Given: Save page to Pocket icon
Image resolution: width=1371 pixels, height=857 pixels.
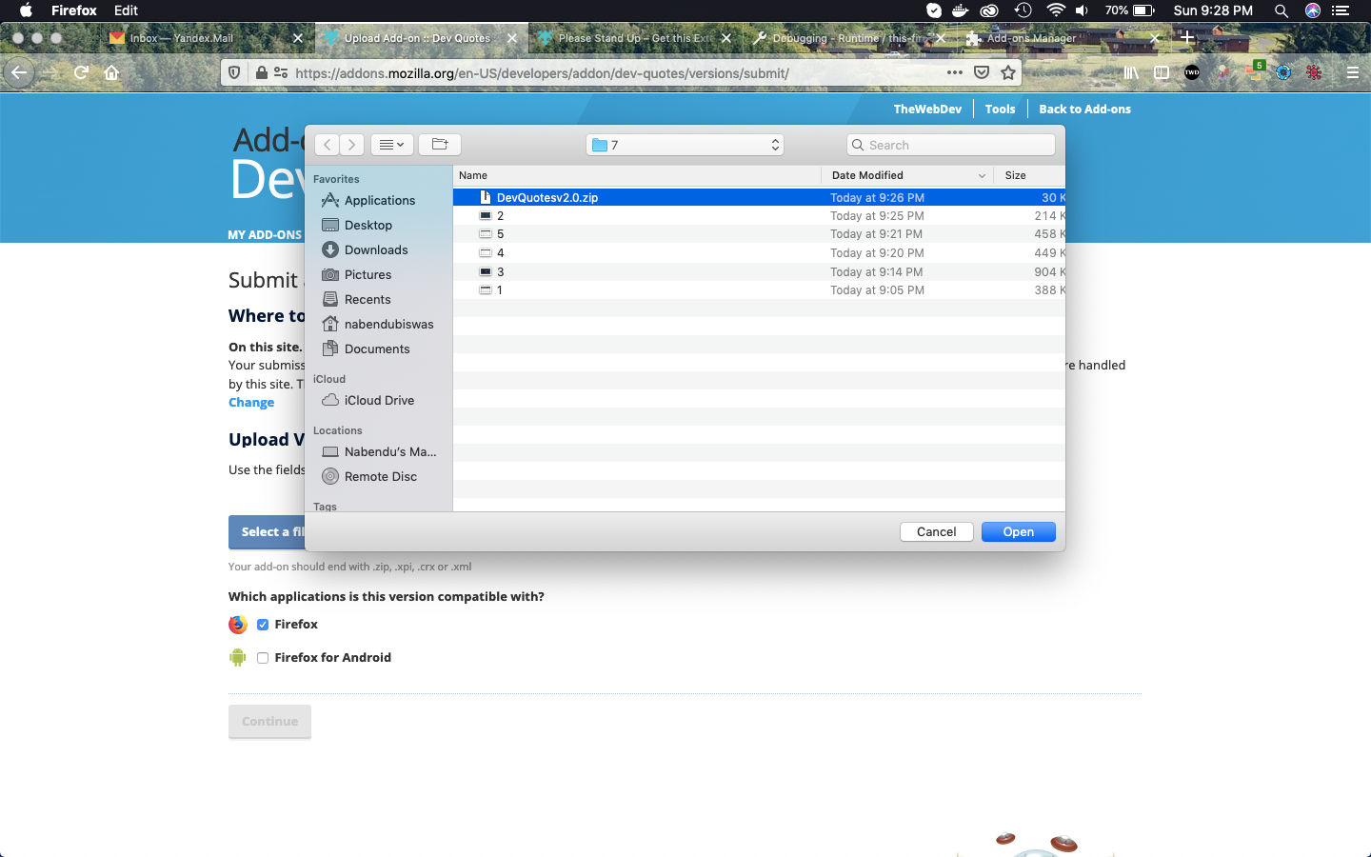Looking at the screenshot, I should pyautogui.click(x=982, y=72).
